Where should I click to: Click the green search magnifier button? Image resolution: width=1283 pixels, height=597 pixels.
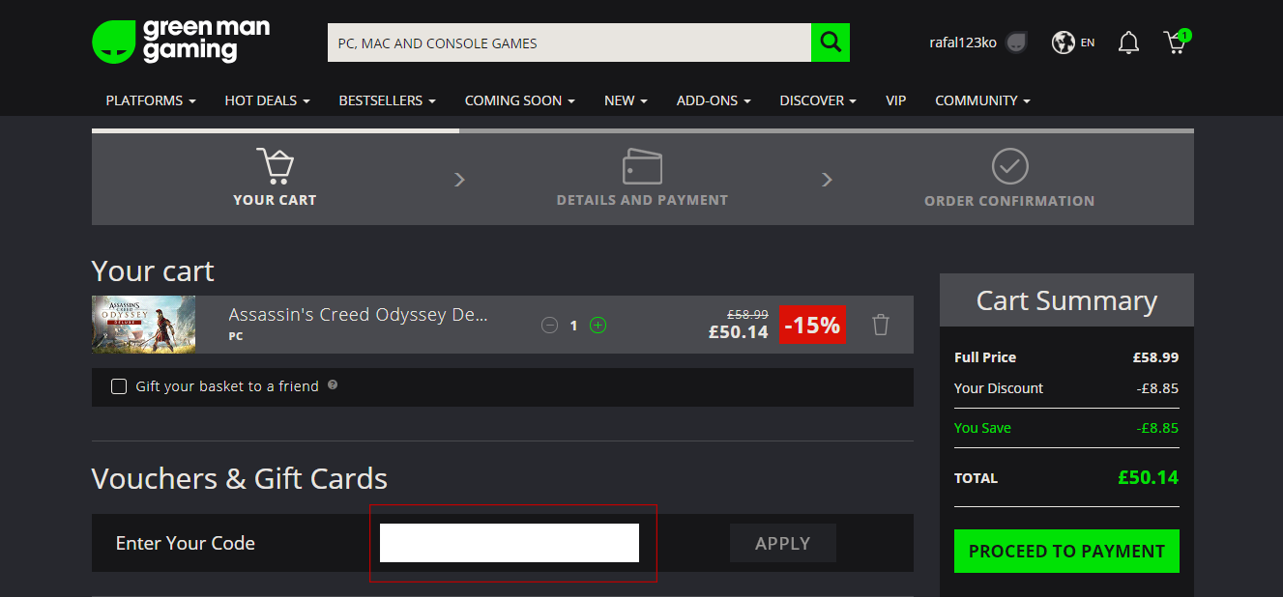tap(830, 43)
